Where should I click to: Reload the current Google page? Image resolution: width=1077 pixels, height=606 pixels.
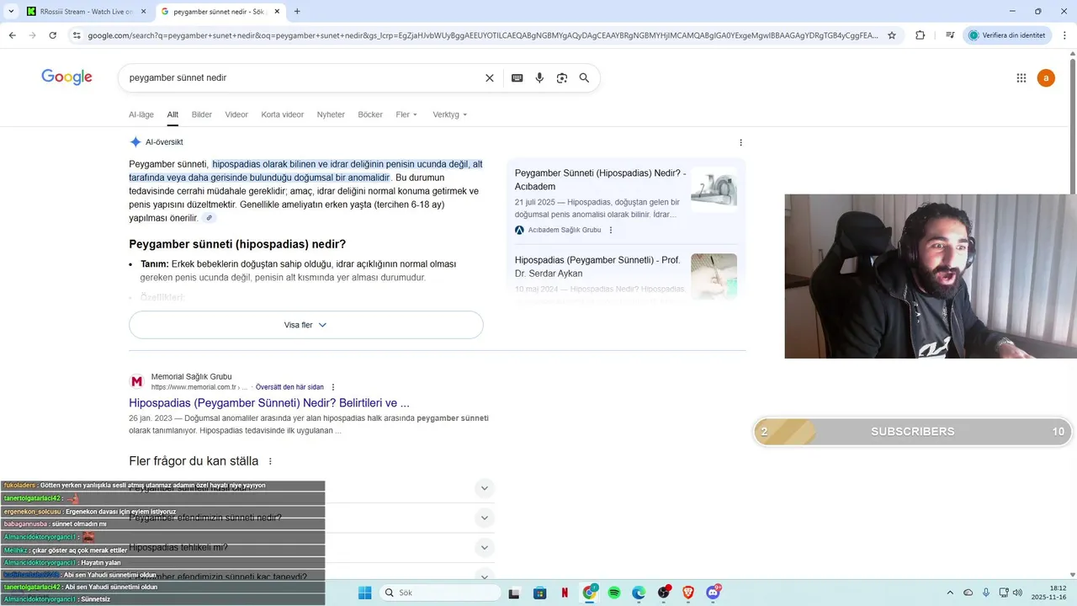53,35
